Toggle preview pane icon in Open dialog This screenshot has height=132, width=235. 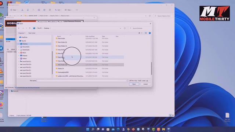[x=145, y=33]
